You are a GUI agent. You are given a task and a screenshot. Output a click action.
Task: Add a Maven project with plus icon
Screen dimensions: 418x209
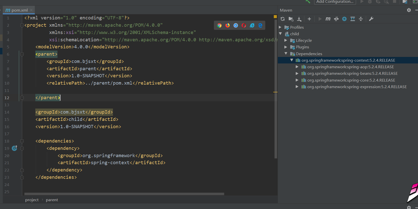pos(309,19)
